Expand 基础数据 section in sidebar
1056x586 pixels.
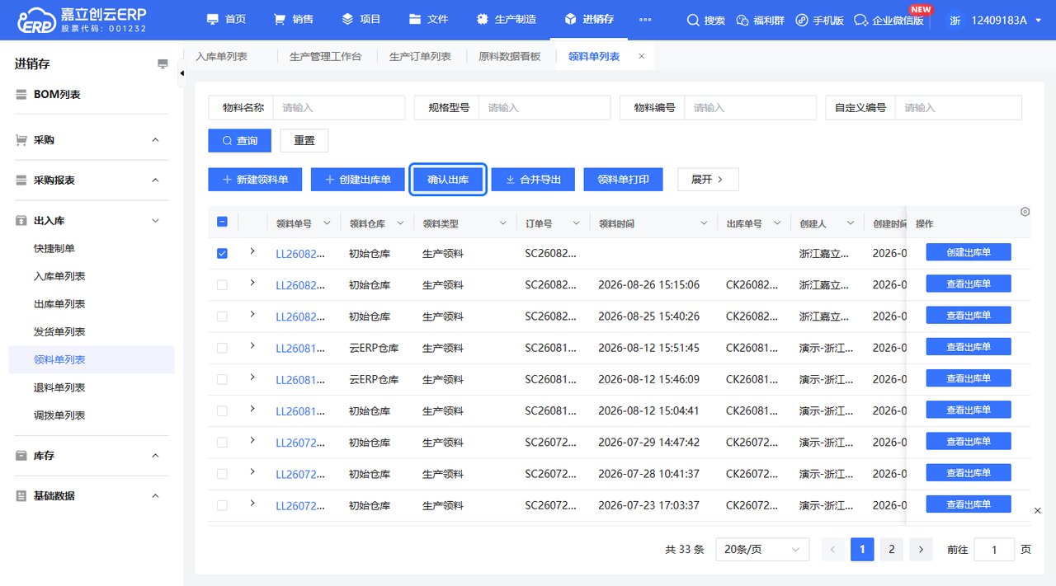pos(155,496)
